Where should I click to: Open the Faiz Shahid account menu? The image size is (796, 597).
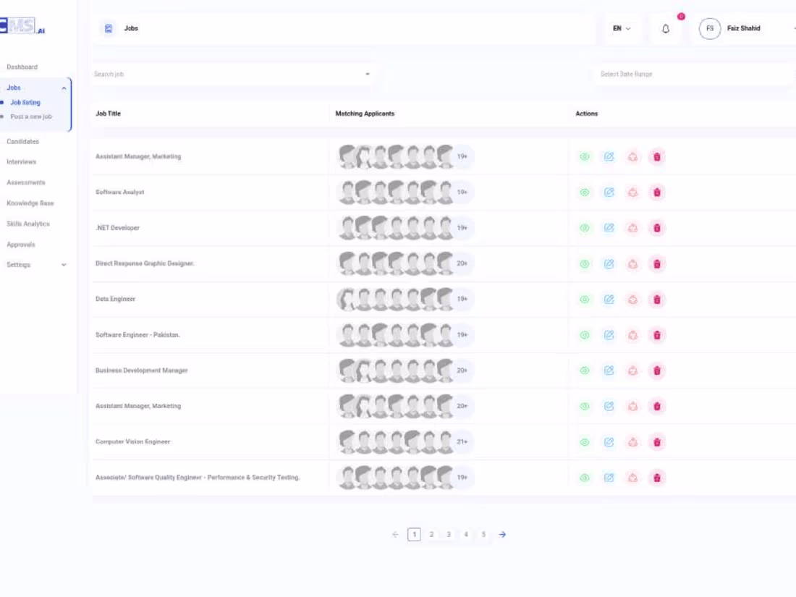743,28
